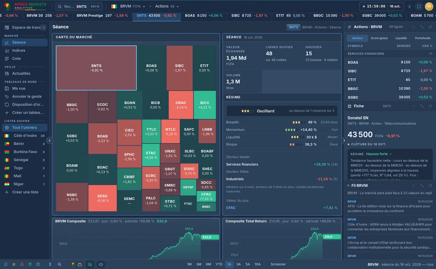Viewport: 436px width, 269px height.
Task: Expand the Espace de travail dropdown
Action: tap(44, 28)
